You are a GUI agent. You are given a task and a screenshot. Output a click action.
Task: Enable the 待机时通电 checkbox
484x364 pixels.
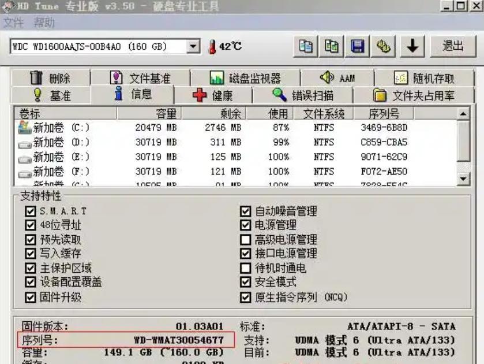pyautogui.click(x=245, y=268)
